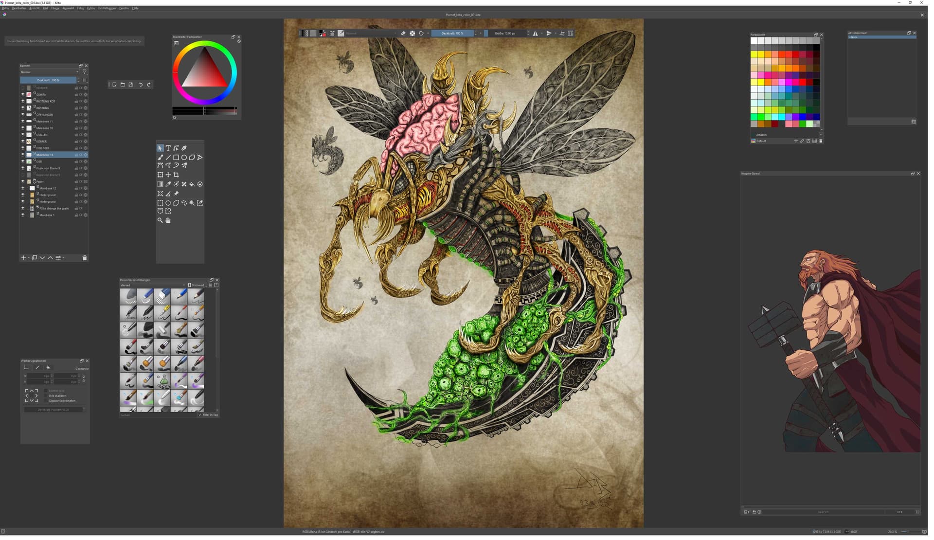Image resolution: width=934 pixels, height=540 pixels.
Task: Open layer blend mode Normal dropdown
Action: coord(49,72)
